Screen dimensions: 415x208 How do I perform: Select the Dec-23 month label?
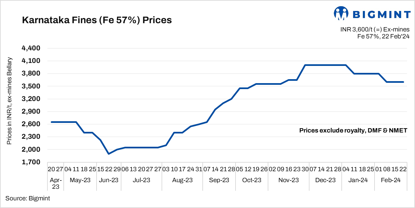(x=326, y=180)
